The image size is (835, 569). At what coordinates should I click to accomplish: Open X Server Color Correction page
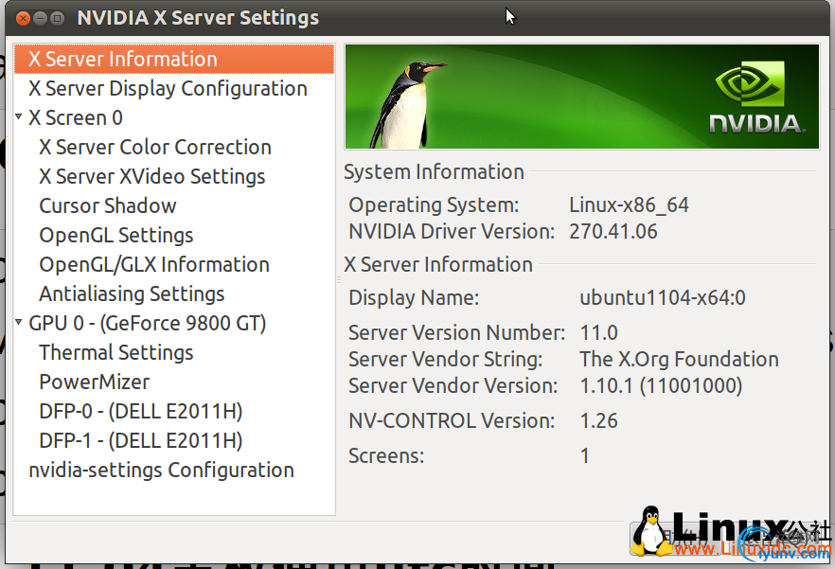155,147
